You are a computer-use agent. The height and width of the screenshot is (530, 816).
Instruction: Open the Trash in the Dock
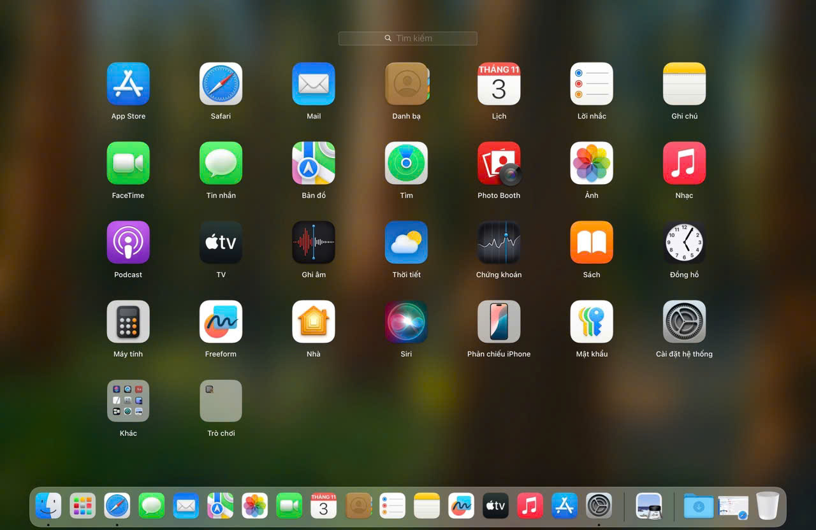tap(768, 506)
